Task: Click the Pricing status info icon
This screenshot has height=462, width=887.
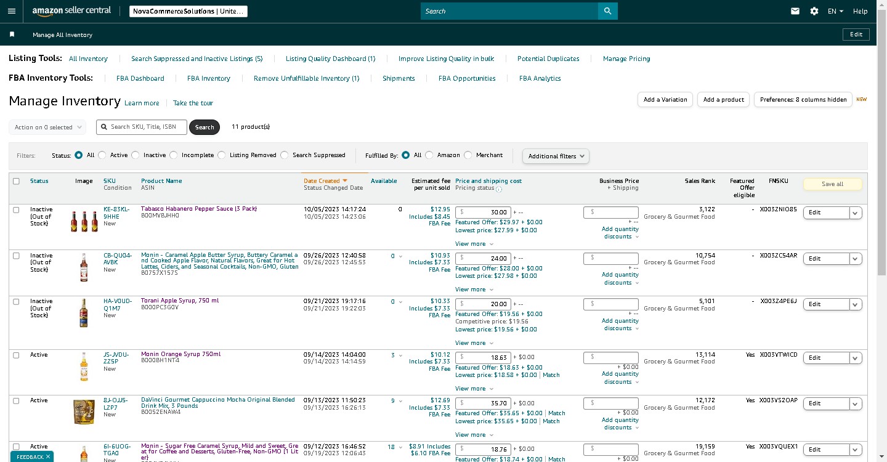Action: [499, 189]
